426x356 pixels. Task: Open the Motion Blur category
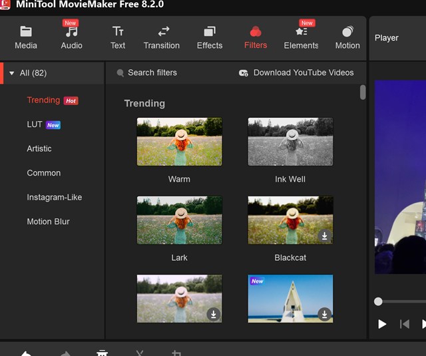click(x=48, y=222)
